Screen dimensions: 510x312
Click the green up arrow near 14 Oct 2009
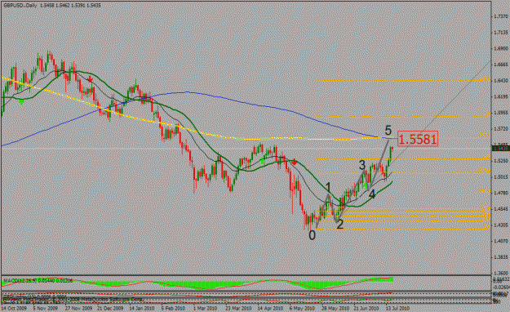[x=21, y=102]
